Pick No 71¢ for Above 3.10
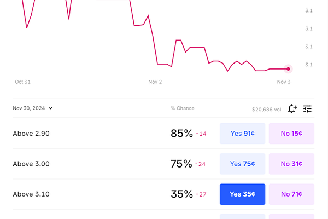 coord(291,194)
